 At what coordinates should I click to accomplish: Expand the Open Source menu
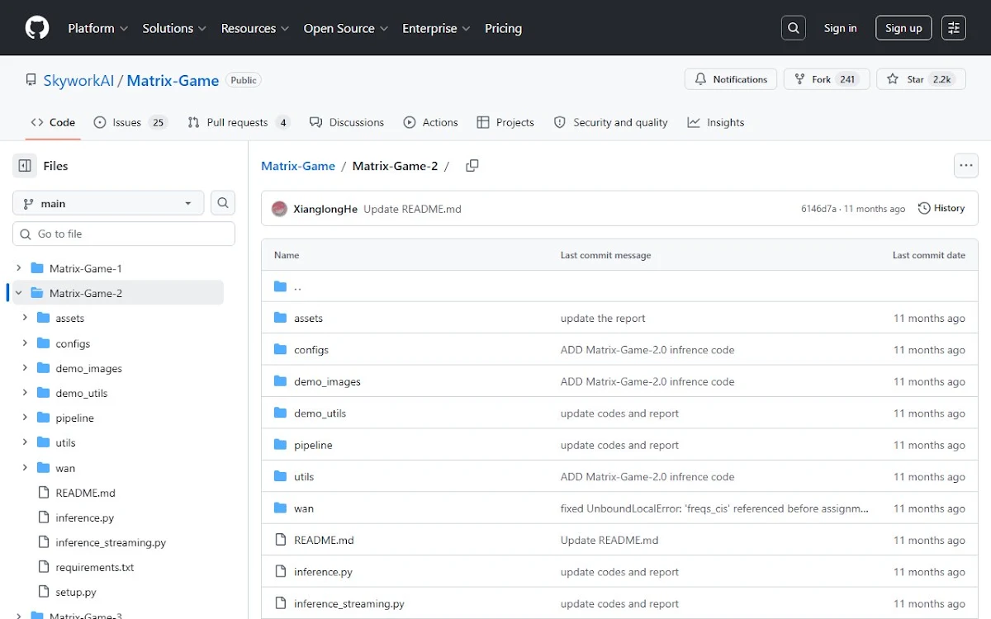click(x=346, y=28)
